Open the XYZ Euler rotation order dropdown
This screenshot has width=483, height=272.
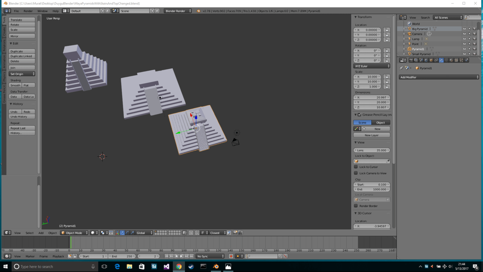(x=371, y=66)
